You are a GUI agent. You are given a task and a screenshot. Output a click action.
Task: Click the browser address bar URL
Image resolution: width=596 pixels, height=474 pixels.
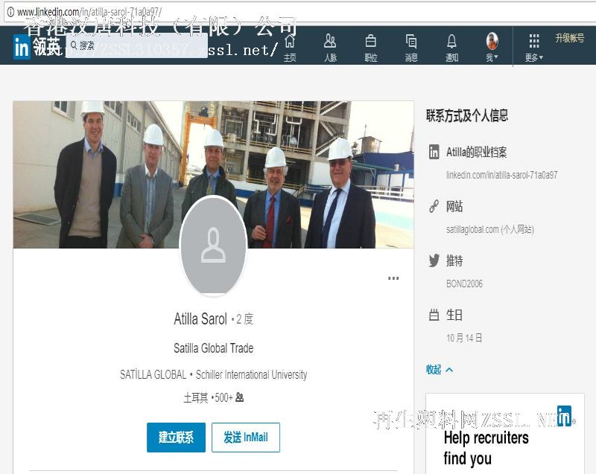[89, 13]
